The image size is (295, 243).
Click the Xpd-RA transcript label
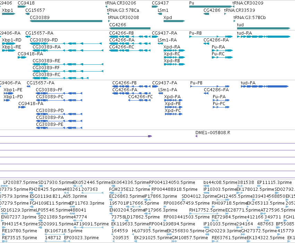(172, 47)
